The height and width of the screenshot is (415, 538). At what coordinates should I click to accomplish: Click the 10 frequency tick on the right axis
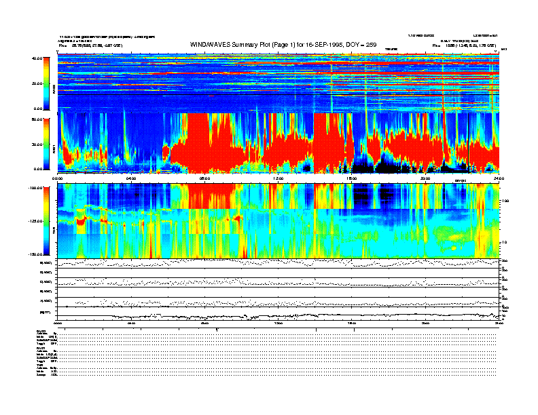pos(505,242)
